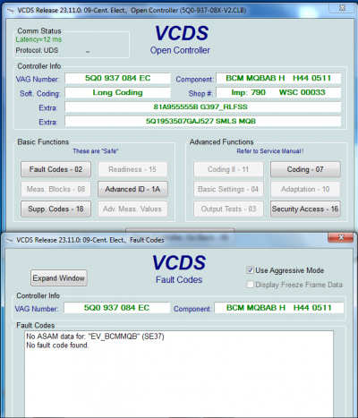The height and width of the screenshot is (418, 358).
Task: Open Fault Codes - 02
Action: [55, 169]
